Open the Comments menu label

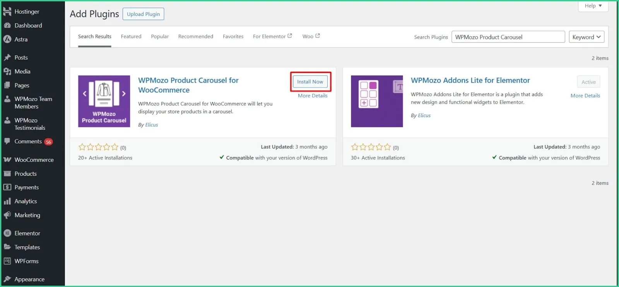28,142
